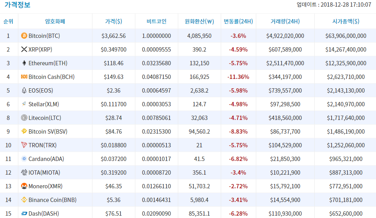
Task: Select TRON price $0.018800
Action: coord(114,145)
